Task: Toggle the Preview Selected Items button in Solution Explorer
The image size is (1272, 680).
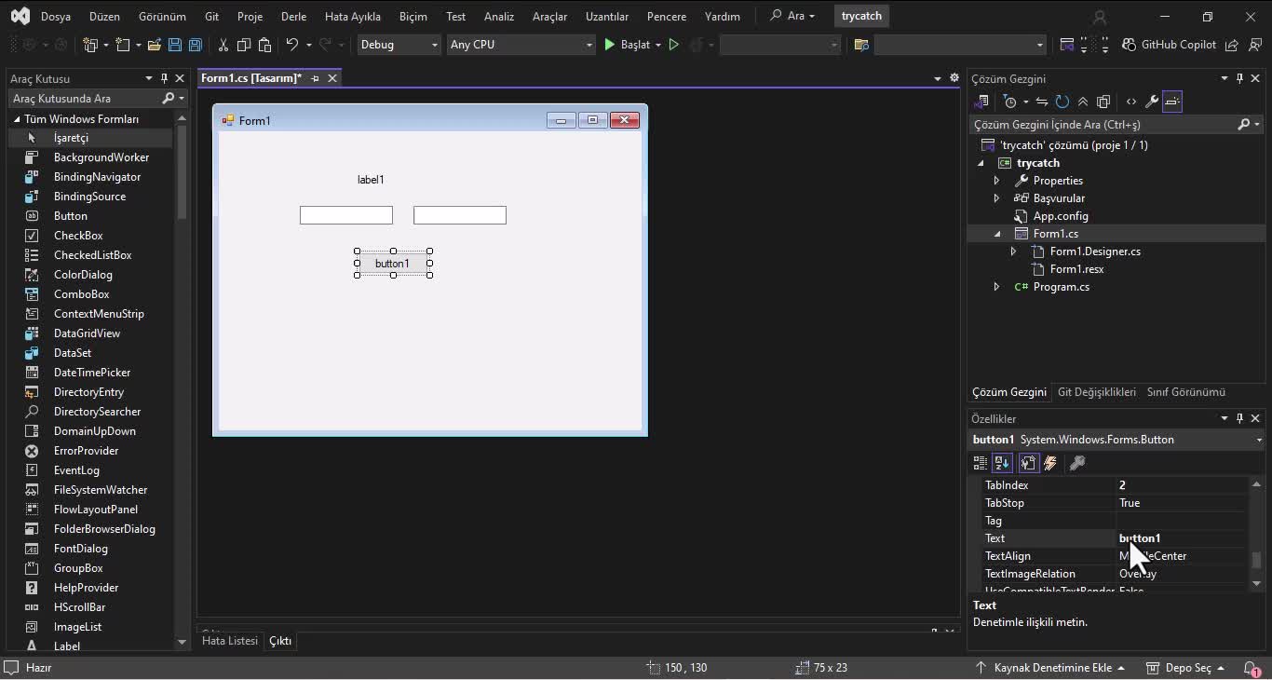Action: 1172,102
